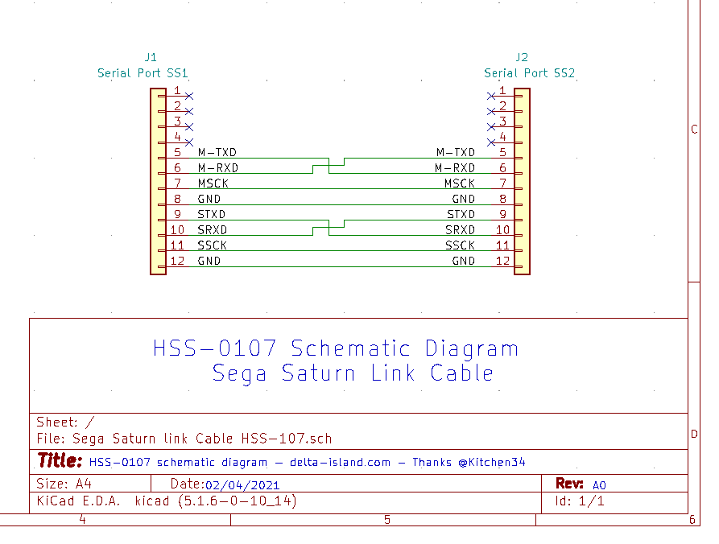The image size is (719, 544).
Task: Select the SRXD label near J1
Action: (213, 229)
